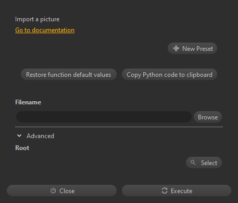The image size is (238, 203).
Task: Click the refresh arrows icon on Execute
Action: (165, 191)
